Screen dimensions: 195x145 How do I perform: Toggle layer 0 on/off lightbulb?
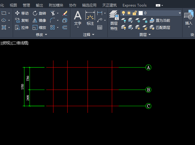123,13
